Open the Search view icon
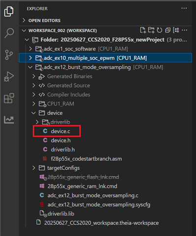 (x=9, y=33)
